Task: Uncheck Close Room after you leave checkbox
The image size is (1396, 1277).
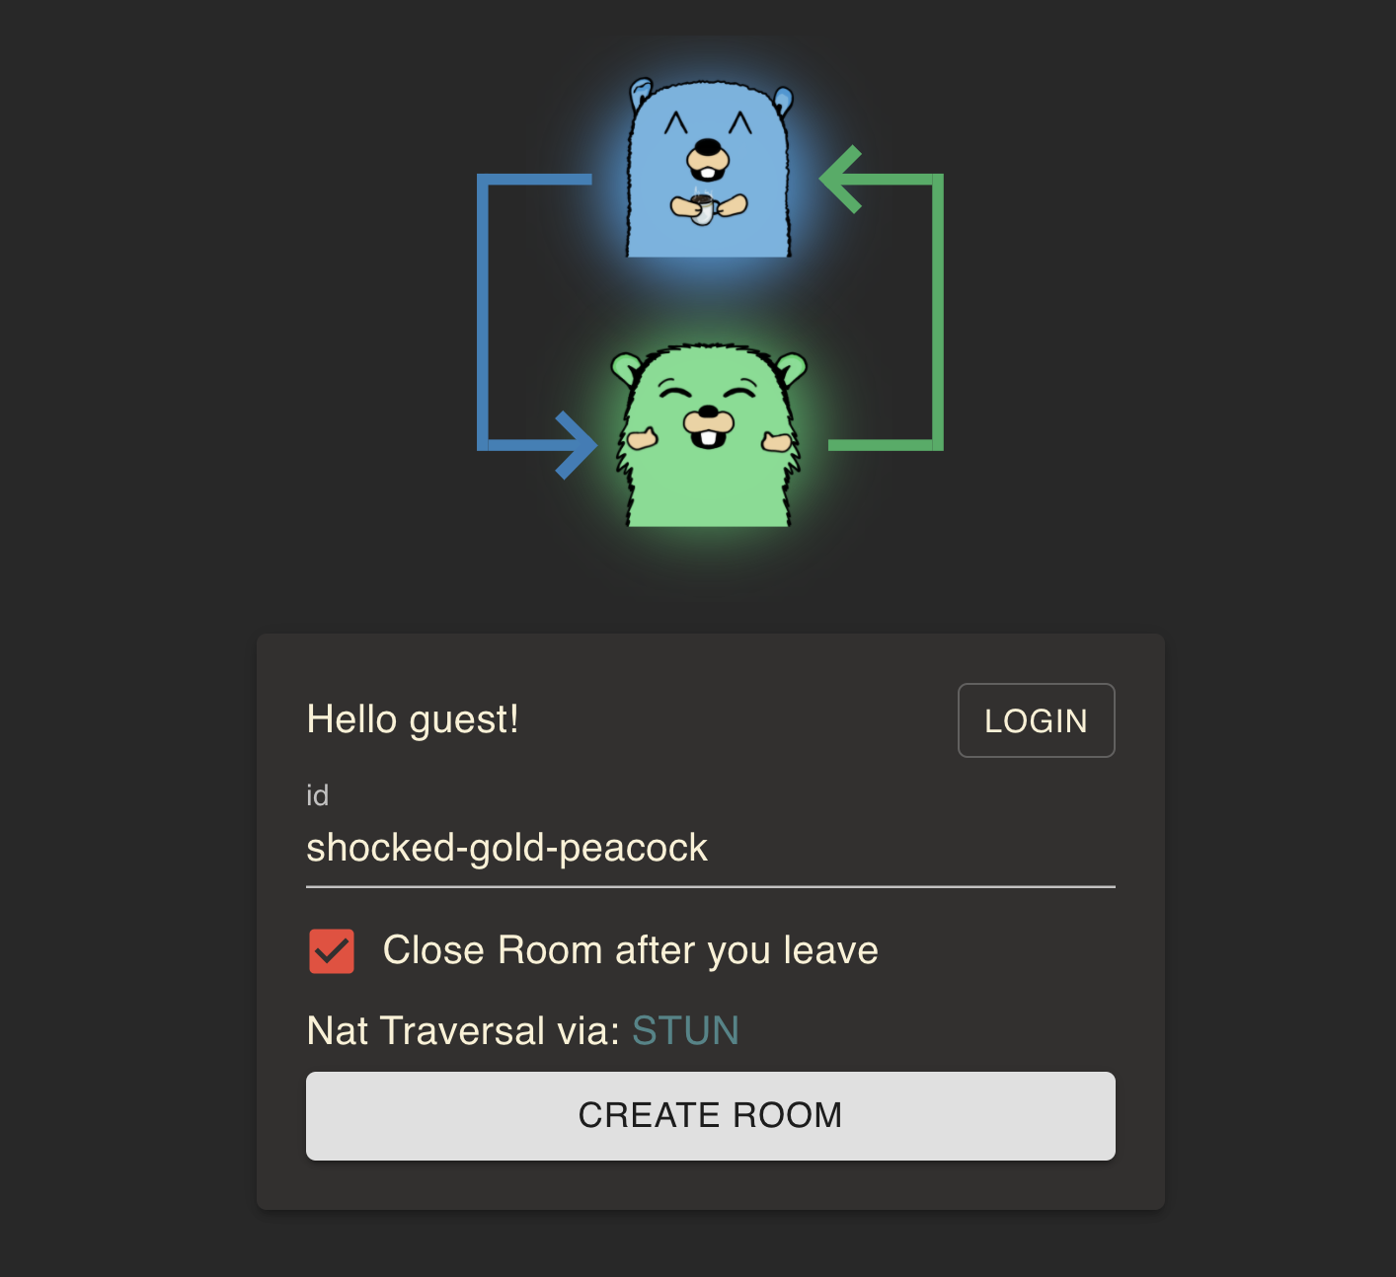Action: 332,951
